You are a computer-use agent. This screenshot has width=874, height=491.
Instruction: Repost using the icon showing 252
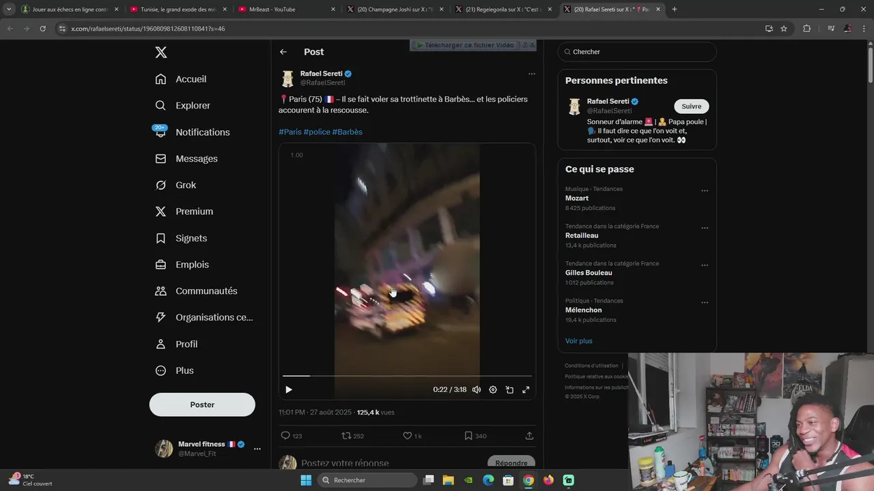click(352, 436)
